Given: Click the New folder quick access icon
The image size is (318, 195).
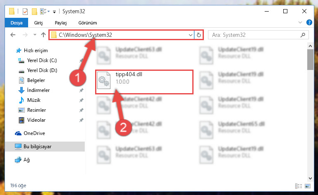Looking at the screenshot, I should [x=34, y=12].
